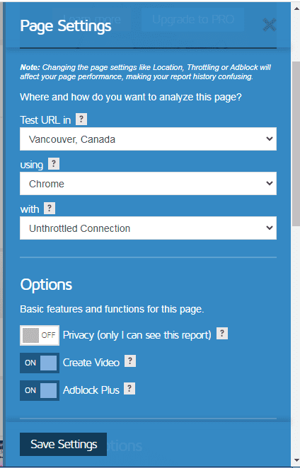Screen dimensions: 300x468
Task: Open help icon for Adblock Plus
Action: pos(129,389)
